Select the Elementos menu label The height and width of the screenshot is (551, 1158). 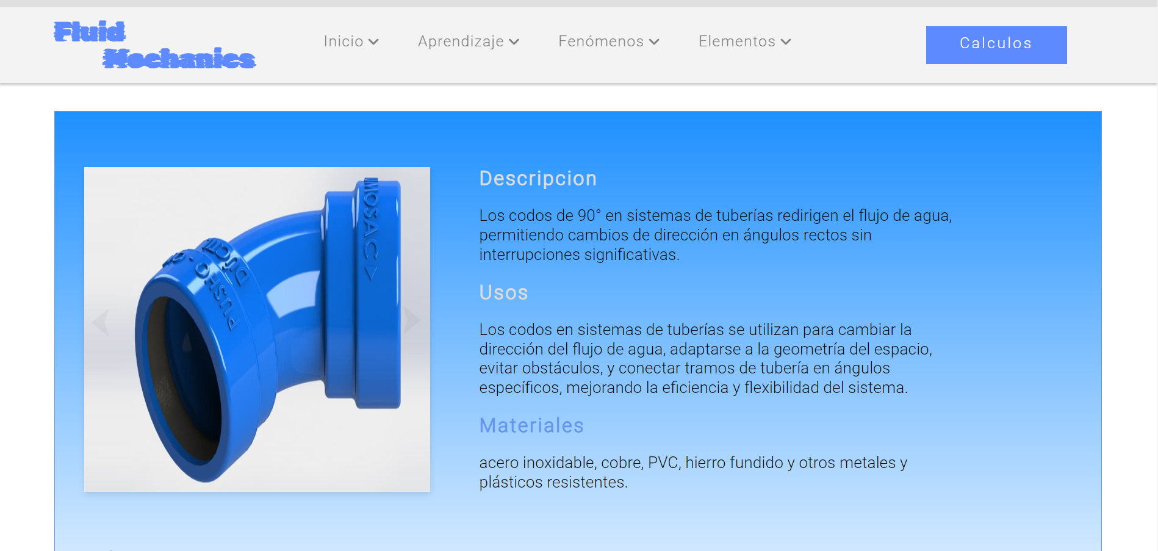pos(736,41)
